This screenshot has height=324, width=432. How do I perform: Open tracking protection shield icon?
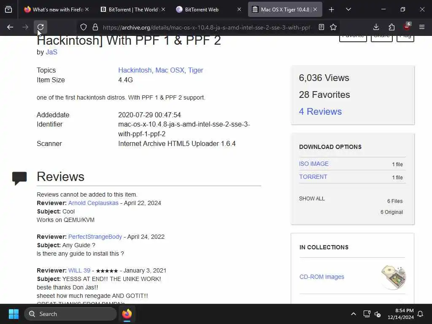(x=84, y=27)
